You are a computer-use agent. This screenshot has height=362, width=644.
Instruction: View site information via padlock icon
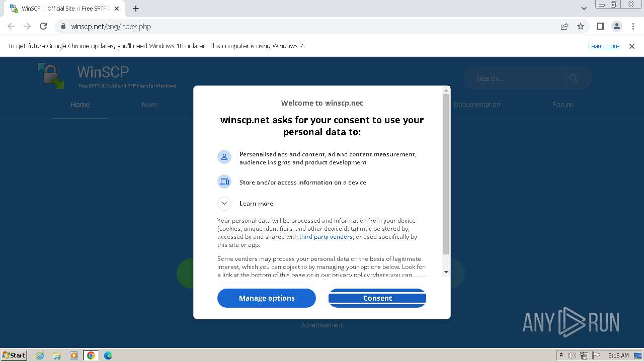[x=63, y=27]
